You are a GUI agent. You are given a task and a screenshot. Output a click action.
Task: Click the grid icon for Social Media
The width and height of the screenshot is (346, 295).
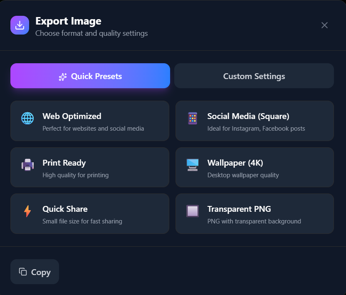pyautogui.click(x=193, y=118)
